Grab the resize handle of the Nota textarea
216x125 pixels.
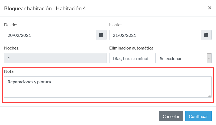coord(209,96)
